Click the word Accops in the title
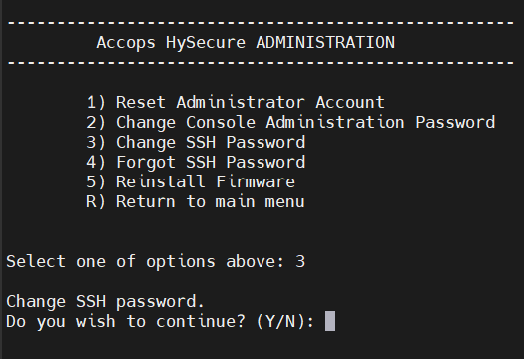This screenshot has width=524, height=359. click(x=126, y=43)
